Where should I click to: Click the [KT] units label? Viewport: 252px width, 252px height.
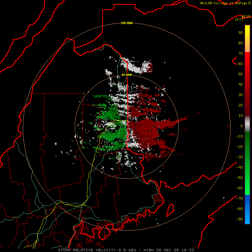239,19
